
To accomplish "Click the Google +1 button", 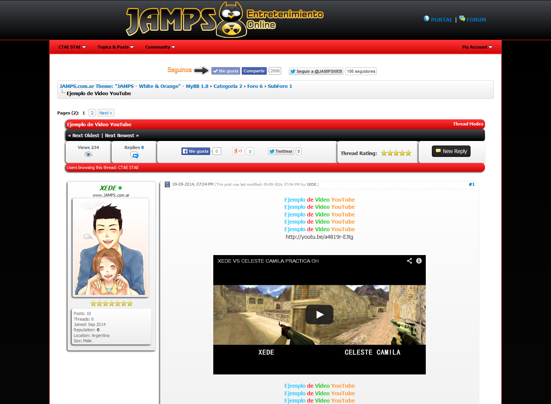I will [x=238, y=151].
